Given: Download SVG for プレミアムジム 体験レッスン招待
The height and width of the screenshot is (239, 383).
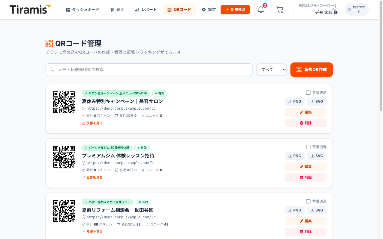Looking at the screenshot, I should [x=317, y=156].
